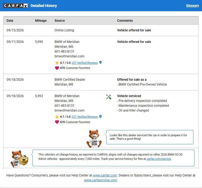Click the Car Fox oil change badge mascot

(19, 159)
